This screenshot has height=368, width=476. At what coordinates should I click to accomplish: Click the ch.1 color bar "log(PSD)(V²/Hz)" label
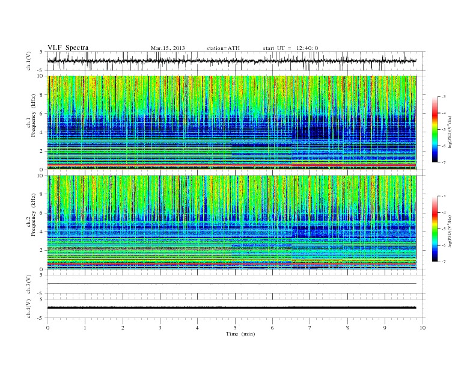pos(450,132)
